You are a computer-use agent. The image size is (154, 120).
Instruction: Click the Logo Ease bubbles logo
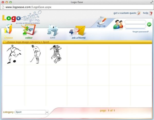click(21, 18)
